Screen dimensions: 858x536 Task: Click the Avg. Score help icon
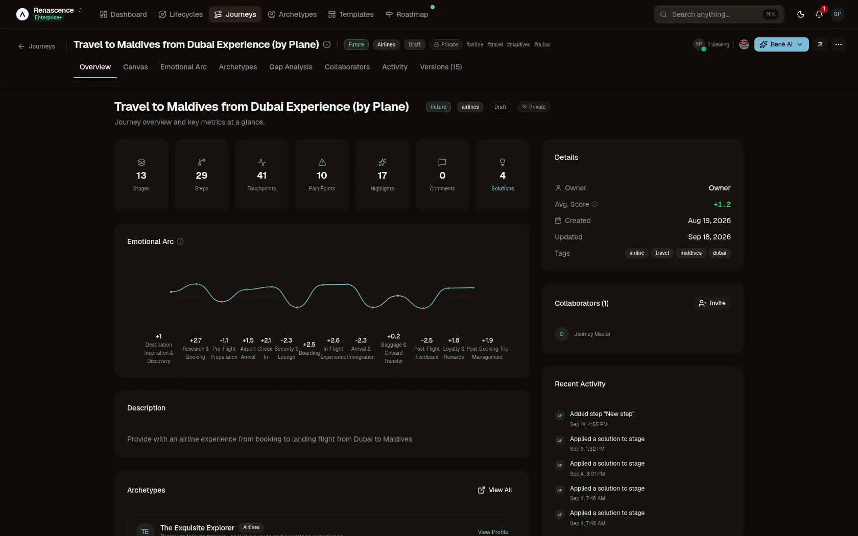594,204
